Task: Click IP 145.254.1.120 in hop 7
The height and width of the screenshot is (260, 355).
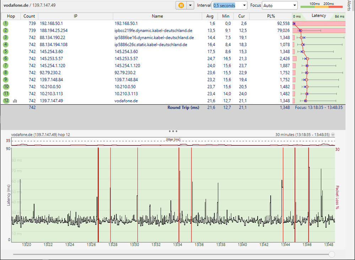Action: [52, 65]
